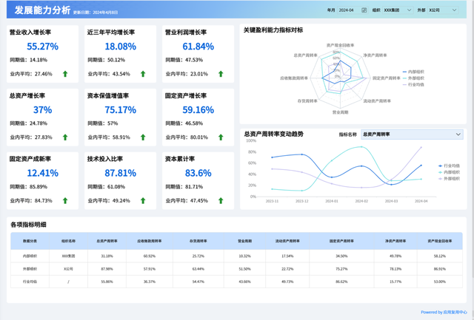Expand the 外部 X公司 dropdown
The width and height of the screenshot is (474, 320).
[x=443, y=10]
